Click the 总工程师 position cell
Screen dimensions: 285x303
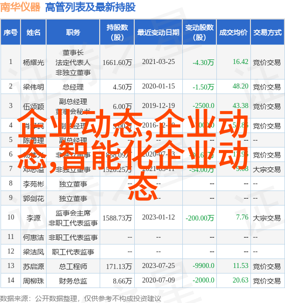(x=73, y=266)
